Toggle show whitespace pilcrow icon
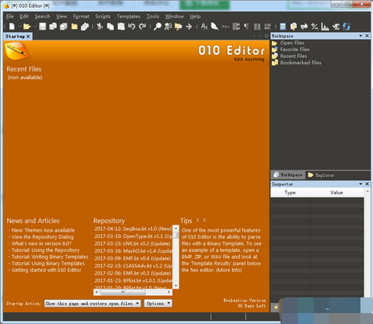 [246, 27]
